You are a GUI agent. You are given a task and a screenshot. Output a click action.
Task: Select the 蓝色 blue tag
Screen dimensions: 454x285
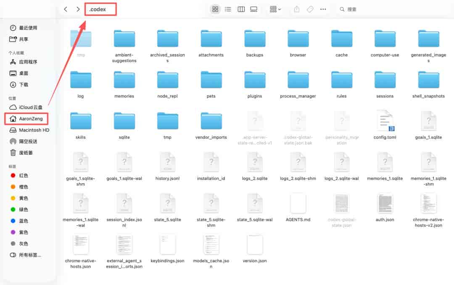coord(19,221)
